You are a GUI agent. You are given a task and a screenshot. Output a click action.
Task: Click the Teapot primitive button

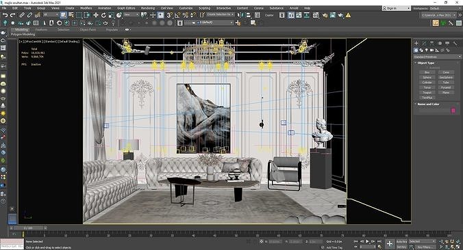pyautogui.click(x=427, y=92)
